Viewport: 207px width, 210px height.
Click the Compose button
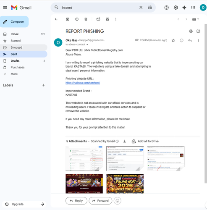[14, 21]
